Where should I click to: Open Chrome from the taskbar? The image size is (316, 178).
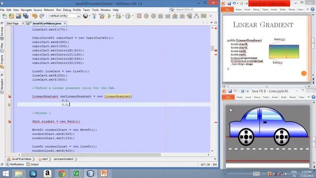pos(62,174)
